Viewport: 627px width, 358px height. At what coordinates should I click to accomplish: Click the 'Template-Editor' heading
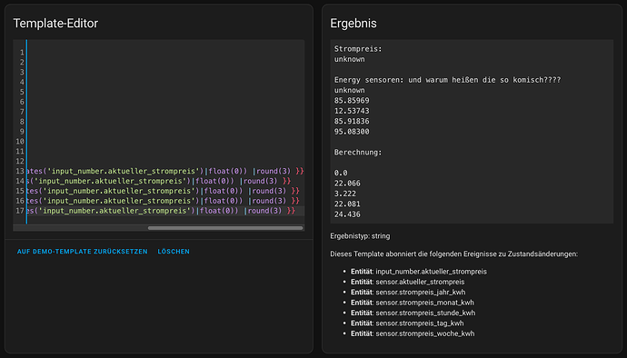[55, 24]
